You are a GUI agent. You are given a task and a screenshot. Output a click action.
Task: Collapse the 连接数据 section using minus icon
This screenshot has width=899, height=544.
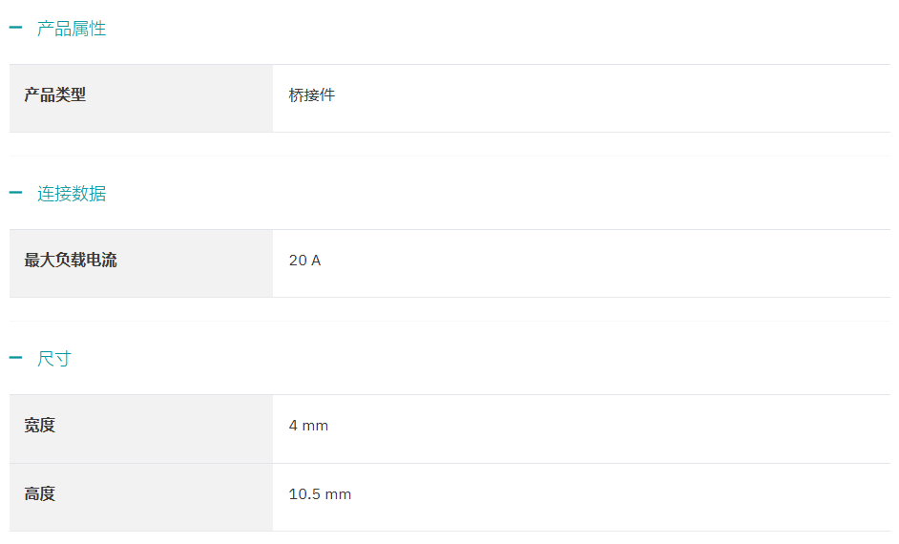(x=15, y=193)
